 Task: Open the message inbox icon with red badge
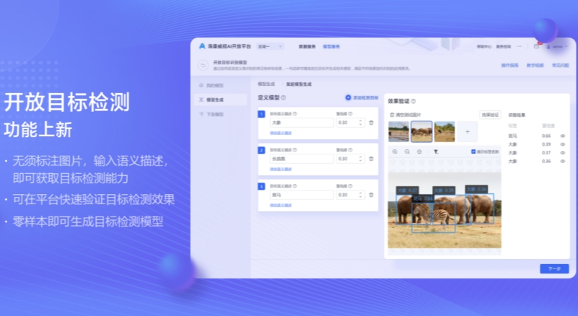point(536,46)
